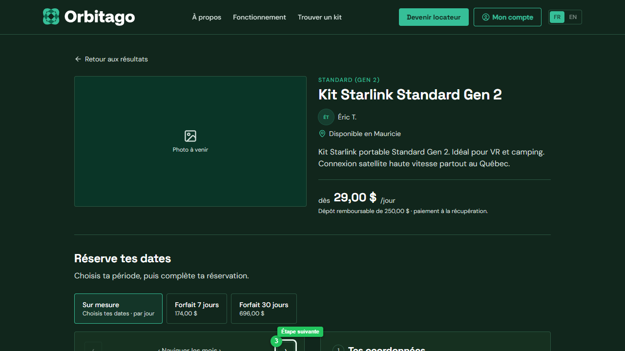Click the Disponible en Mauricie text

point(365,134)
